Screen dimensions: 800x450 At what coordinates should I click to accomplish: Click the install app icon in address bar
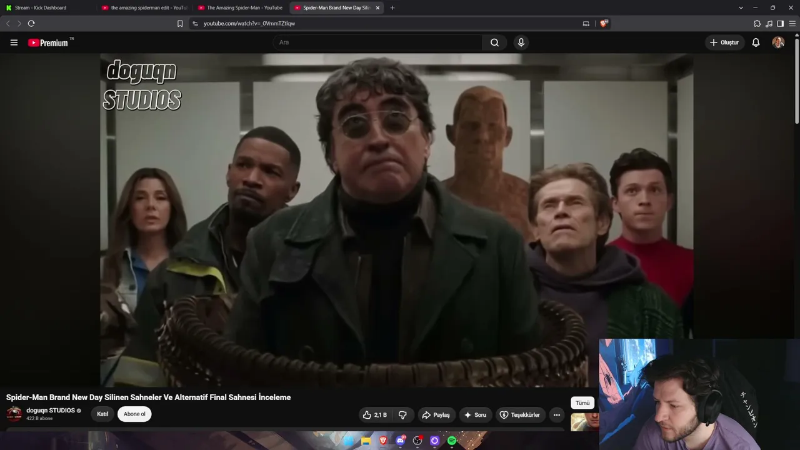(x=586, y=24)
